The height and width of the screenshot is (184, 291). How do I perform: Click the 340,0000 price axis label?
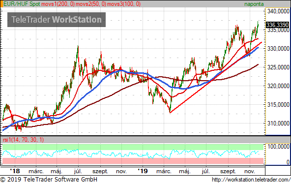click(278, 11)
